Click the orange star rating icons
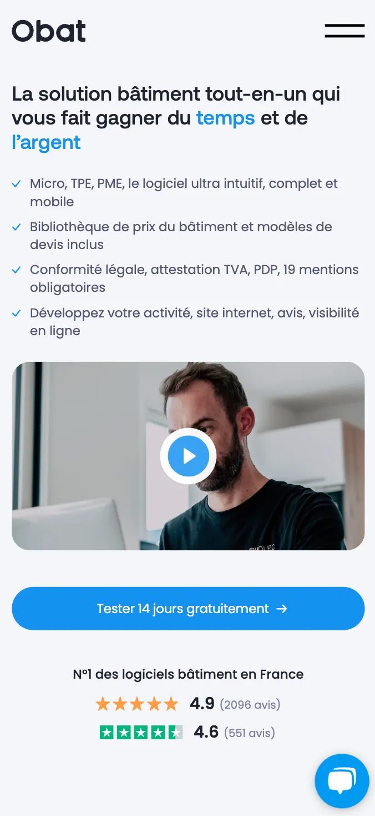The width and height of the screenshot is (375, 816). coord(137,704)
